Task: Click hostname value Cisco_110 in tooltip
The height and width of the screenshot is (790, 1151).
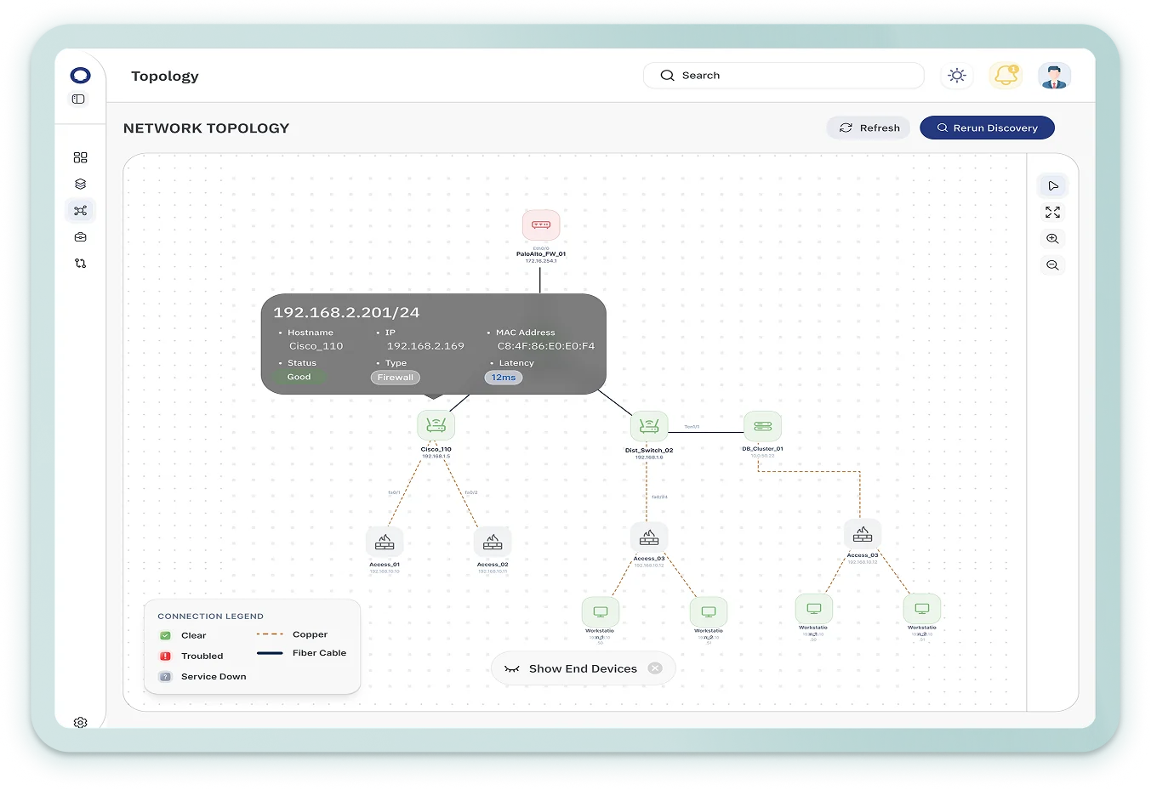Action: tap(316, 346)
